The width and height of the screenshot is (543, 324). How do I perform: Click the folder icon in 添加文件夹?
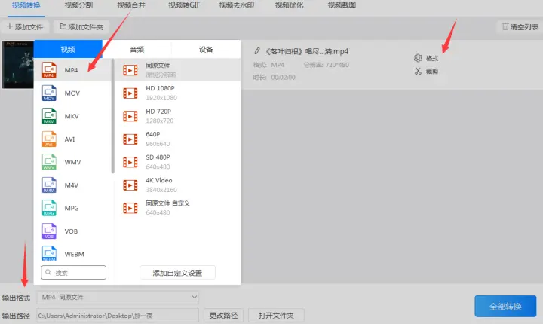(x=63, y=26)
